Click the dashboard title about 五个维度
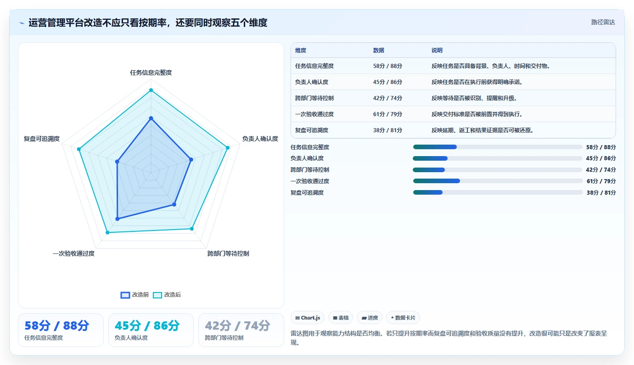 [x=148, y=22]
